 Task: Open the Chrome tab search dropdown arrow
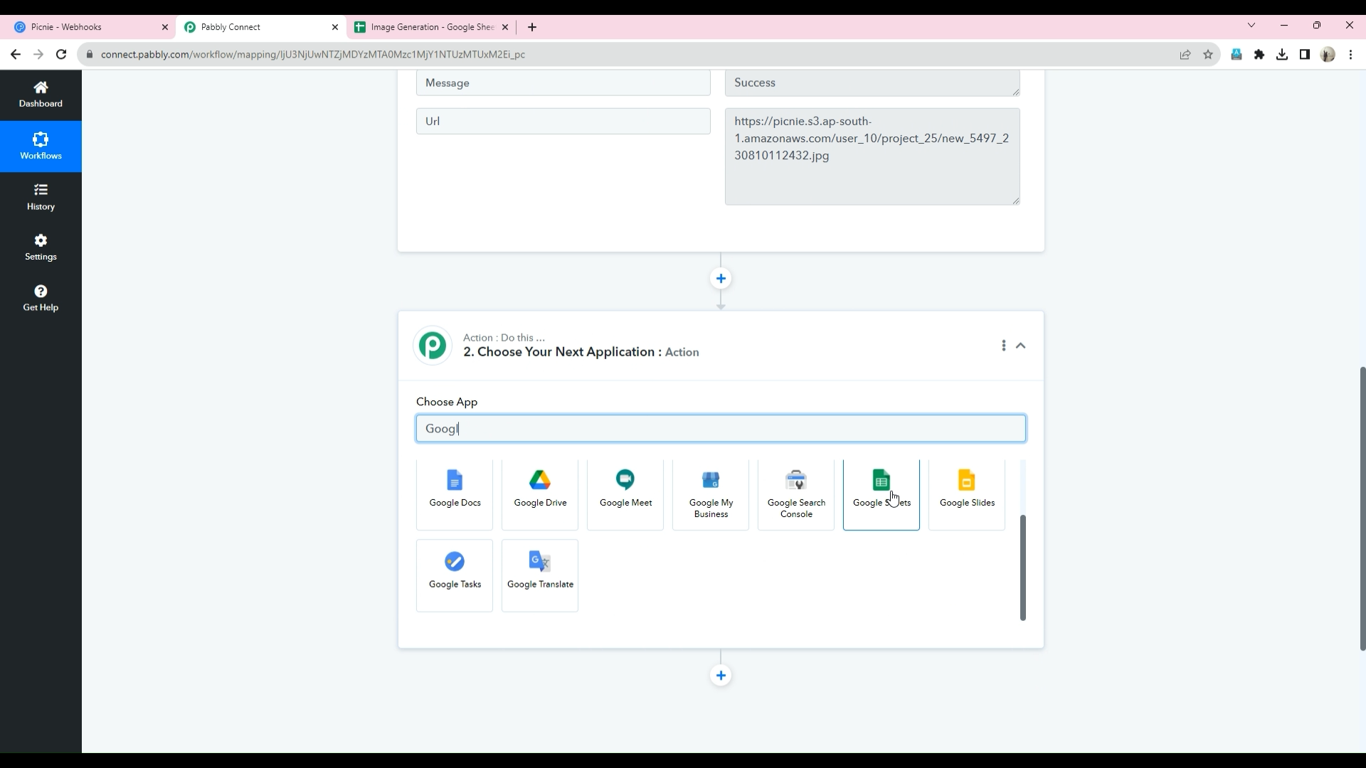point(1251,26)
